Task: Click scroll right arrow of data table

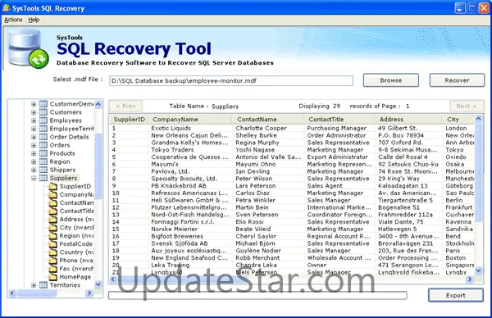Action: pyautogui.click(x=469, y=279)
